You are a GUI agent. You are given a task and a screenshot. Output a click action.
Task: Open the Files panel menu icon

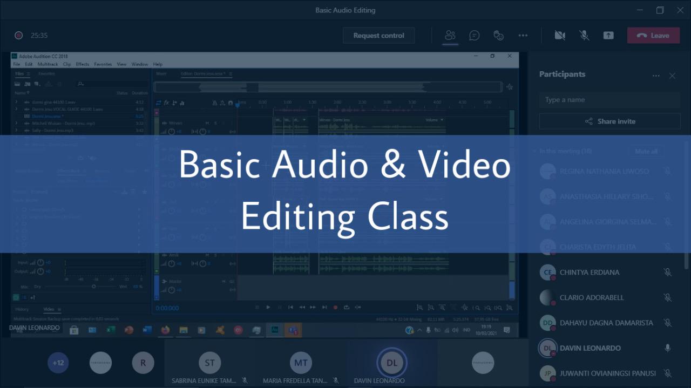30,73
